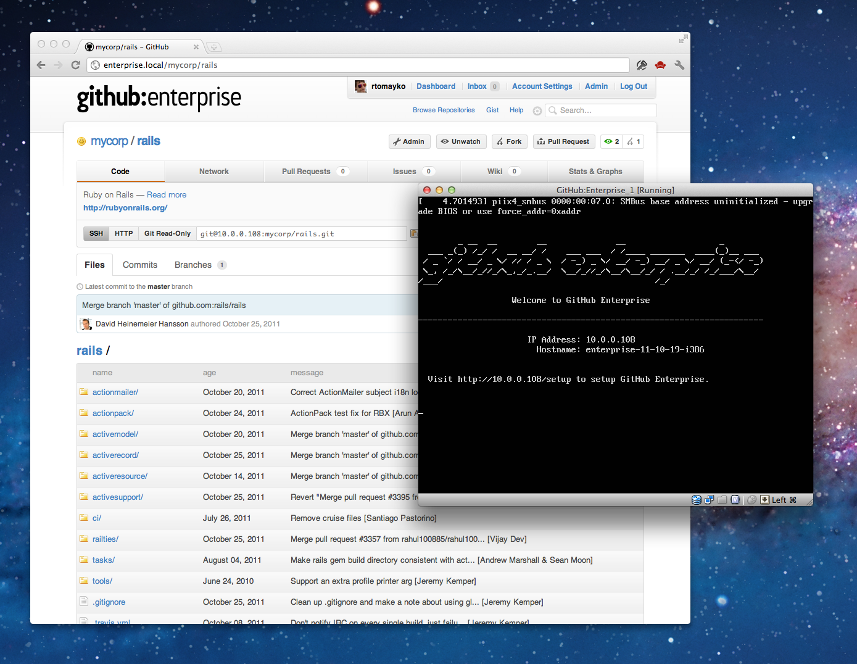
Task: Click inside the Search field
Action: pos(600,110)
